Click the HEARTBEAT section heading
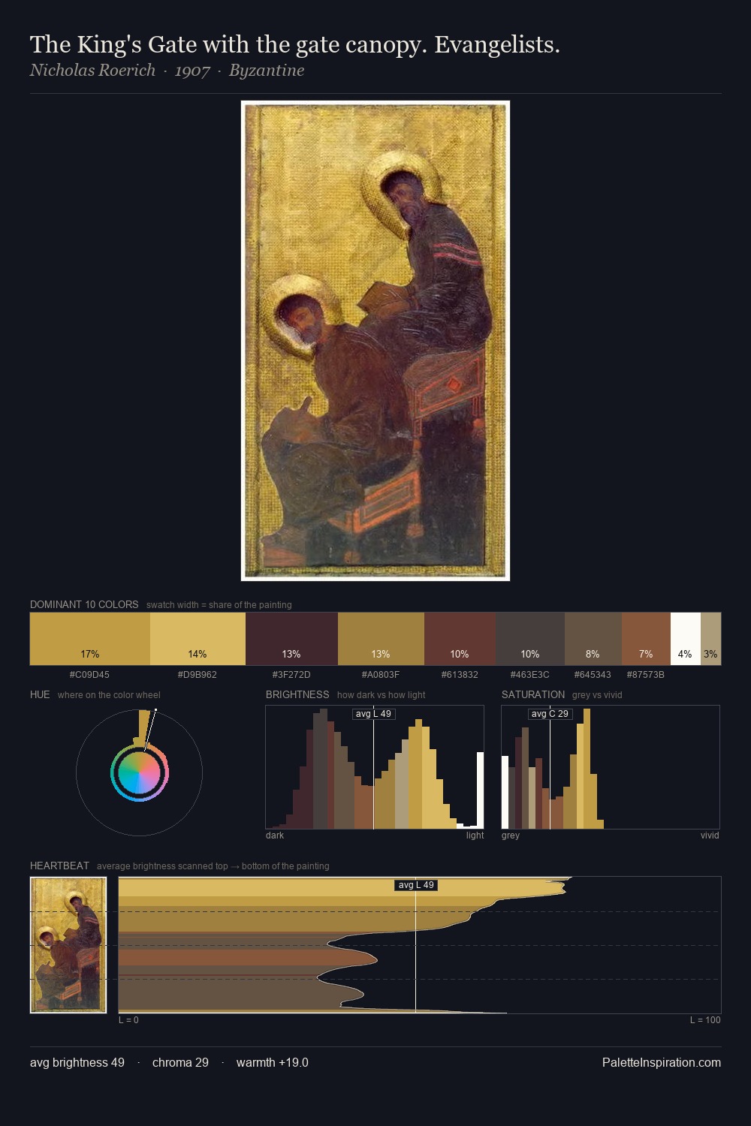 click(x=59, y=866)
